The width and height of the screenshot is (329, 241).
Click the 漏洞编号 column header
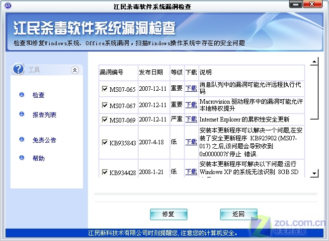118,72
